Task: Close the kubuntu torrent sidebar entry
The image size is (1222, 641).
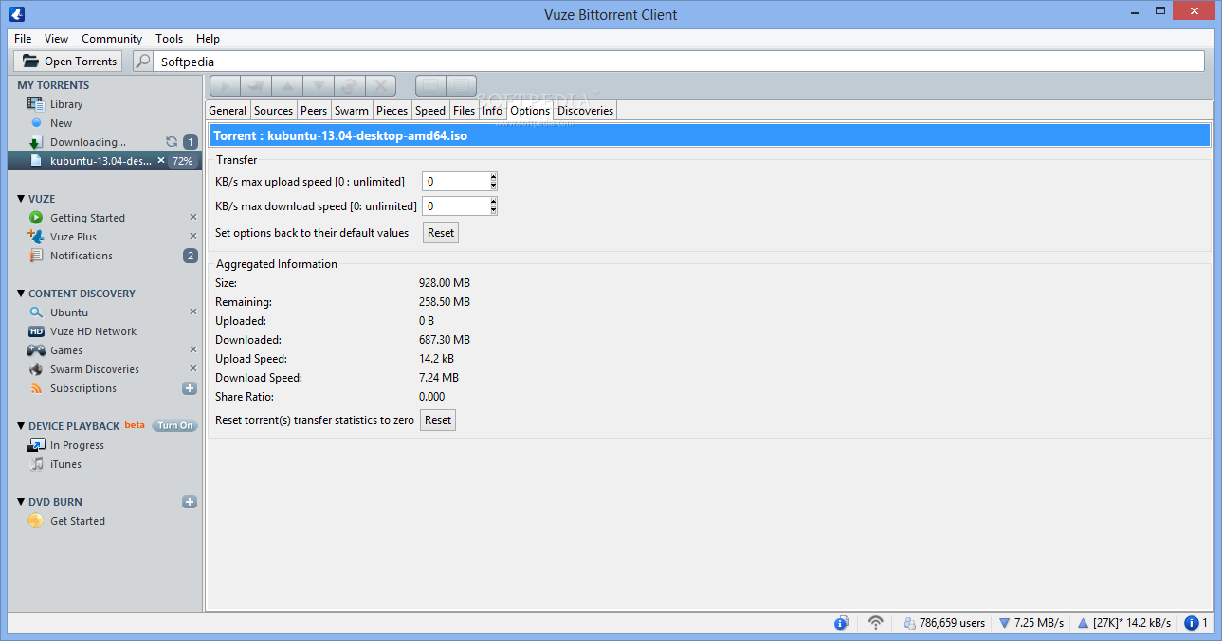Action: point(161,161)
